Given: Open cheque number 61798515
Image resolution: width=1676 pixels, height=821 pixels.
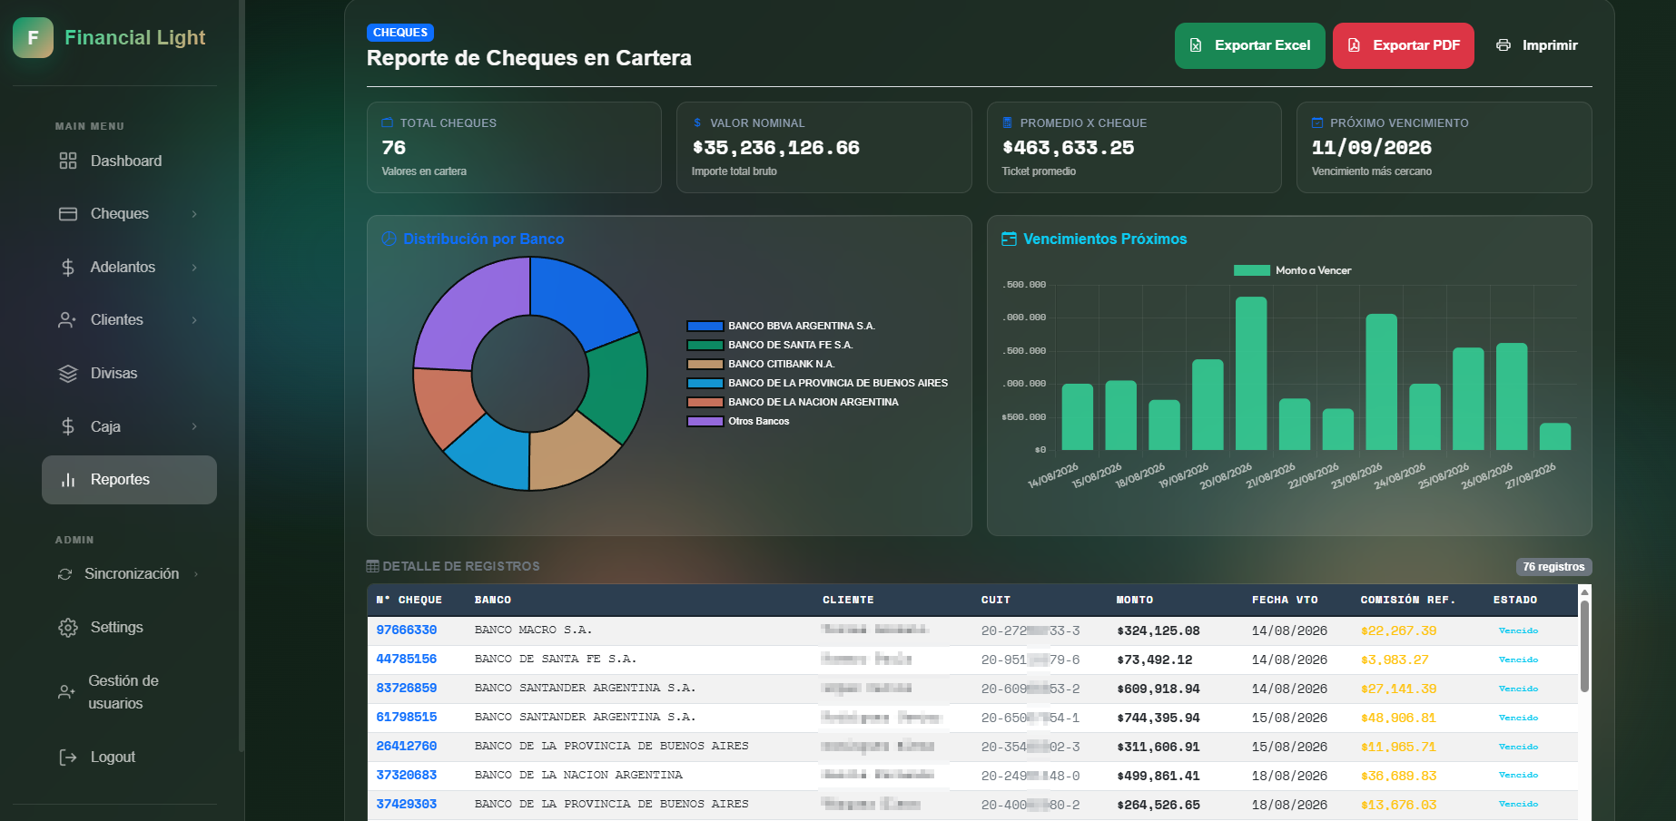Looking at the screenshot, I should tap(407, 718).
